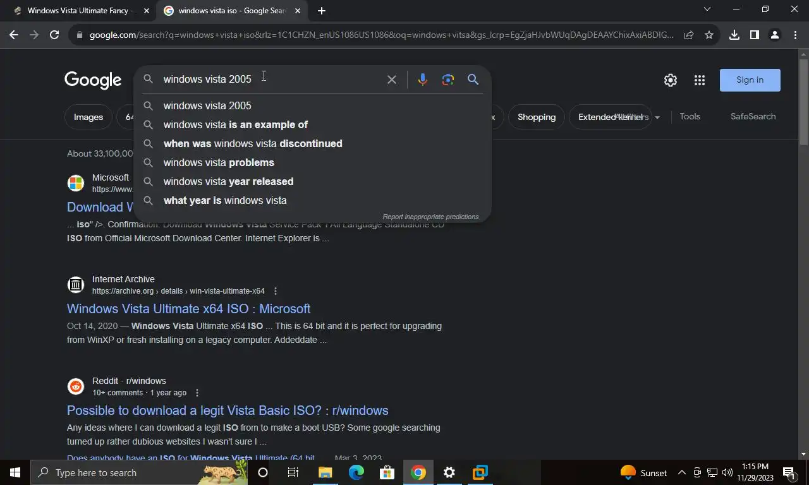The width and height of the screenshot is (809, 485).
Task: Open Chrome profile menu
Action: pyautogui.click(x=774, y=35)
